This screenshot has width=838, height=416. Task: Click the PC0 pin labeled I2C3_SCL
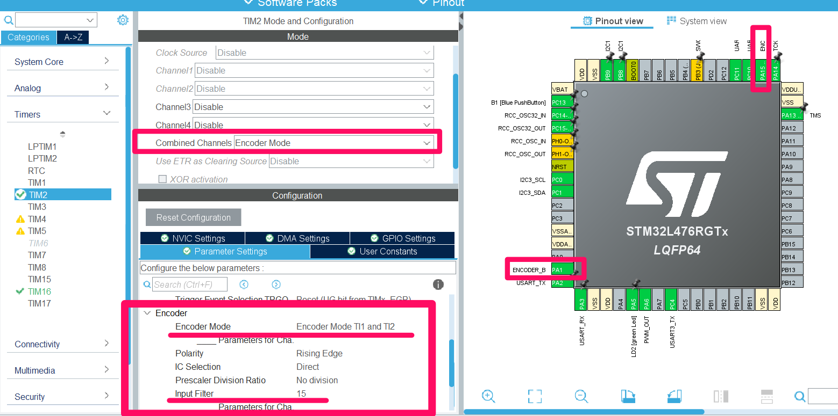point(562,180)
